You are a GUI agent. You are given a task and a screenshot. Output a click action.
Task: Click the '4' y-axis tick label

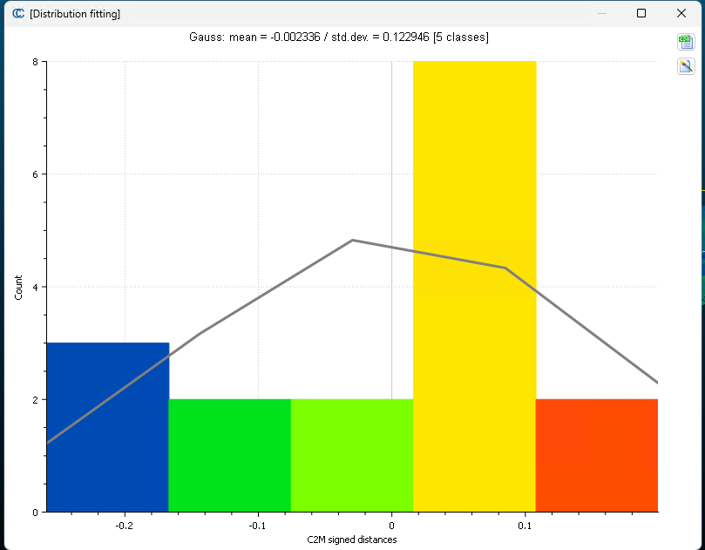[36, 287]
